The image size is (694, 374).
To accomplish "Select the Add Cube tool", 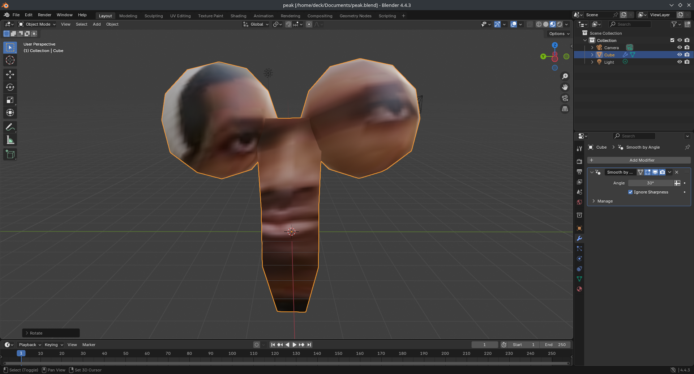I will [x=10, y=154].
